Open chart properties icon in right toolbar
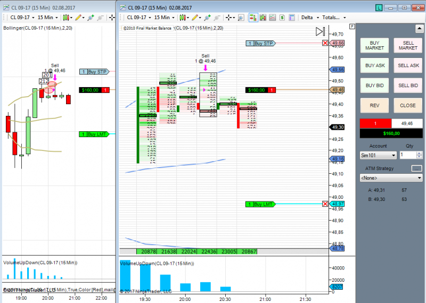The height and width of the screenshot is (303, 426). click(x=292, y=18)
